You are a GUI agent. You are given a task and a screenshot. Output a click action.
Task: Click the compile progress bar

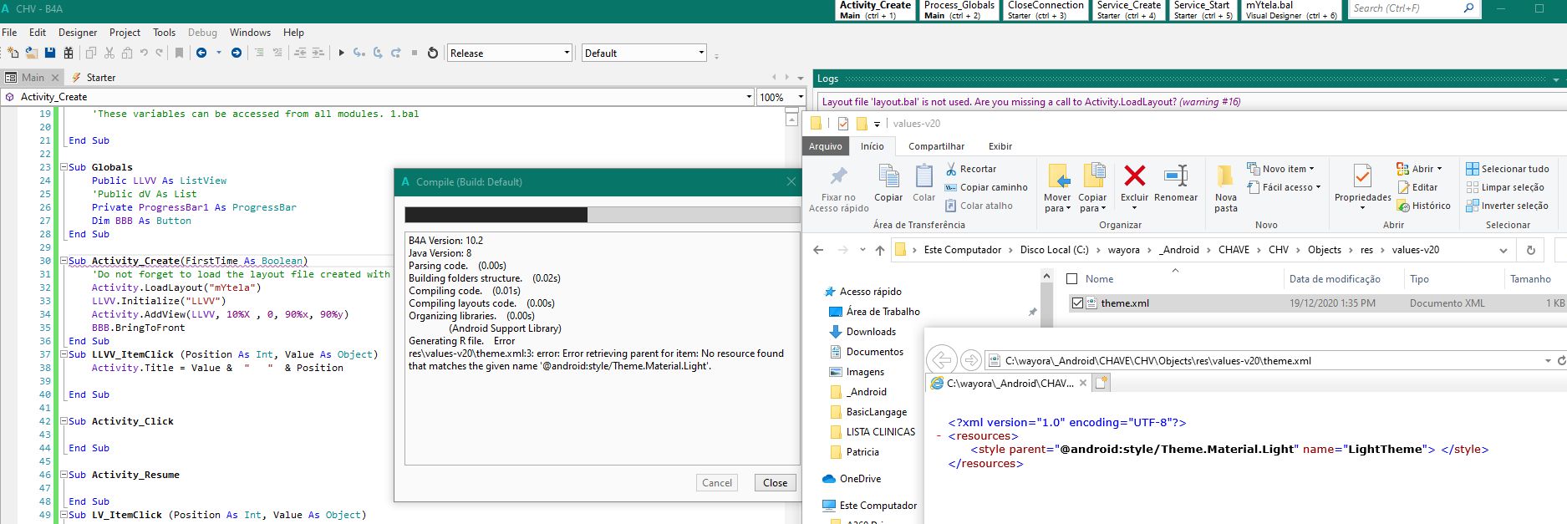point(602,215)
